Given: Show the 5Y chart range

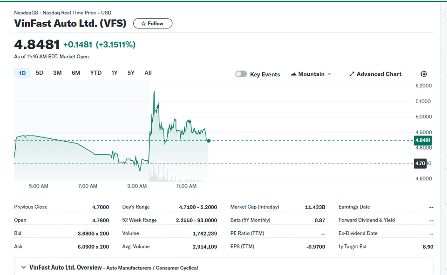Looking at the screenshot, I should 131,73.
